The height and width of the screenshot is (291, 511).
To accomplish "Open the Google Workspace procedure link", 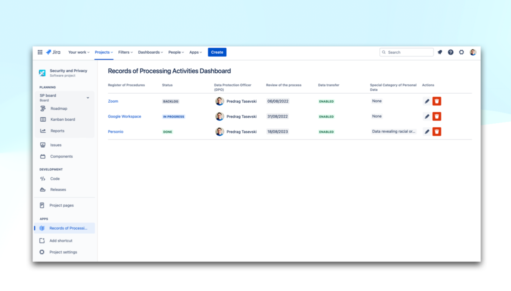I will click(124, 116).
